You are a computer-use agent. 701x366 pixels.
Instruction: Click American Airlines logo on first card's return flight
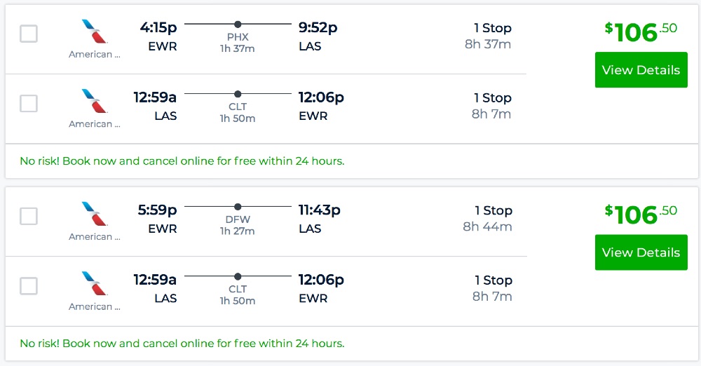tap(95, 101)
